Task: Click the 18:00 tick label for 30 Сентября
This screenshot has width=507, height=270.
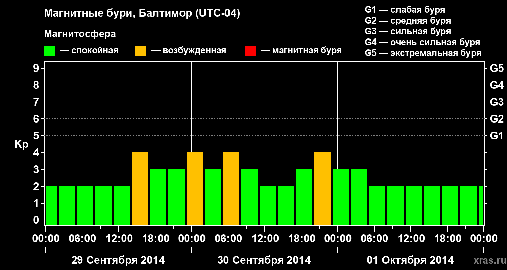Action: (301, 238)
